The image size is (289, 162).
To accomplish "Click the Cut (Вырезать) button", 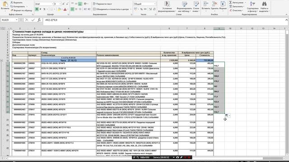I will pos(16,3).
